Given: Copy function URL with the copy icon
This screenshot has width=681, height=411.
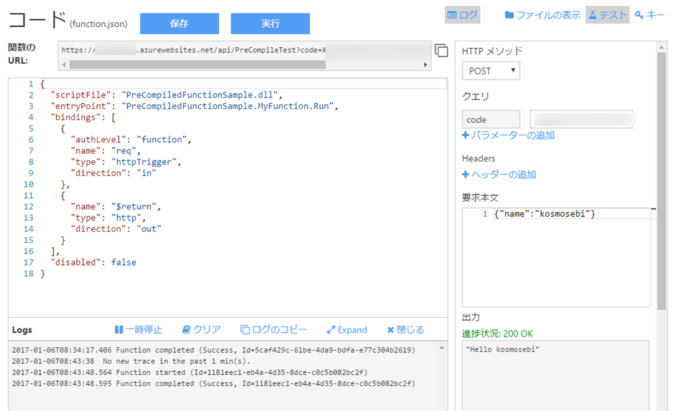Looking at the screenshot, I should tap(442, 50).
